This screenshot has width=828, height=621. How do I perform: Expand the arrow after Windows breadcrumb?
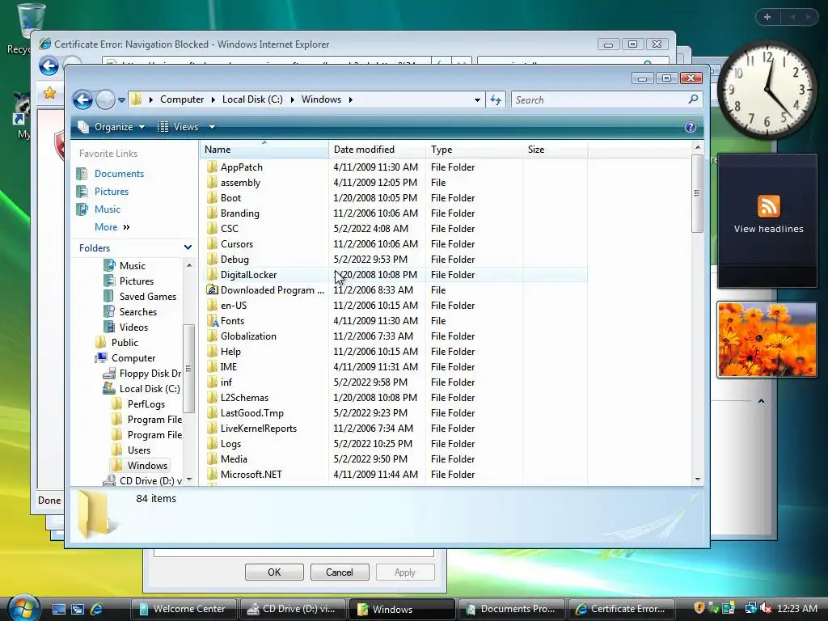pos(350,99)
